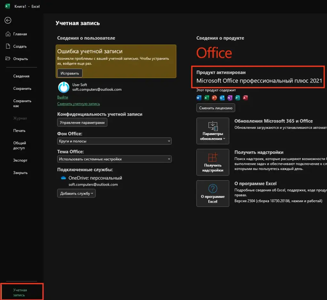Click the Word app icon
This screenshot has height=300, width=327.
coord(199,98)
